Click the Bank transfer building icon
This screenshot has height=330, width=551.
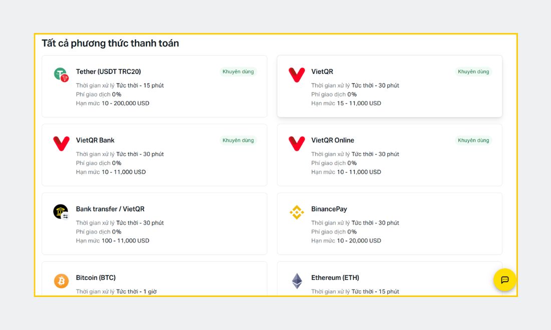61,212
